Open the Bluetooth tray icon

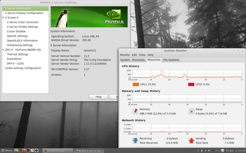pos(202,150)
